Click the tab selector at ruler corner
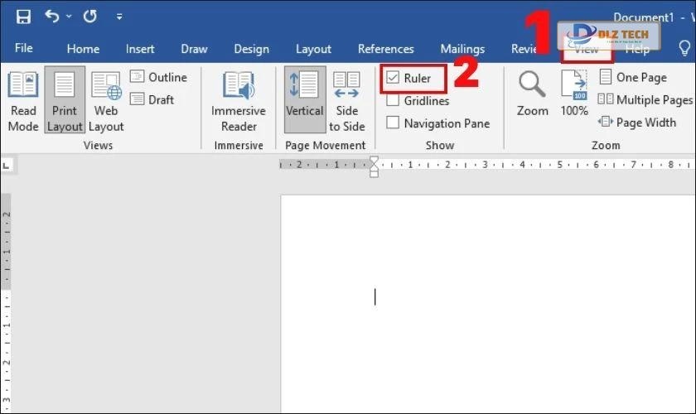The image size is (696, 414). tap(7, 166)
